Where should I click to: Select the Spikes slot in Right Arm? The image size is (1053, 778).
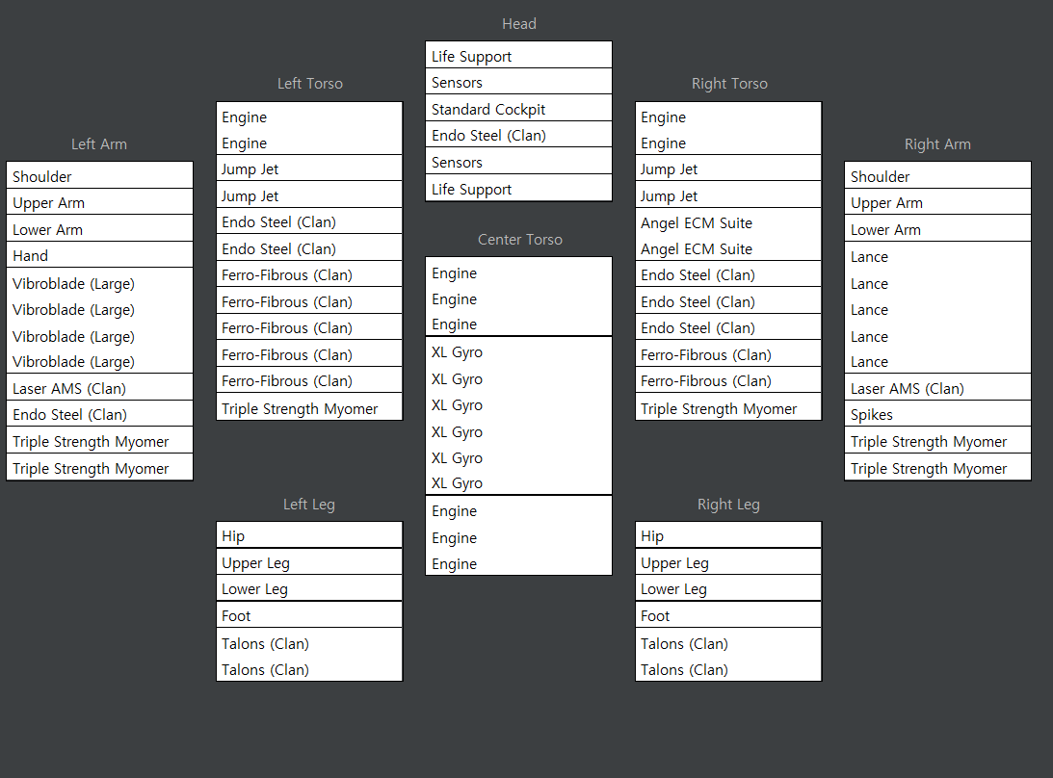[x=937, y=415]
